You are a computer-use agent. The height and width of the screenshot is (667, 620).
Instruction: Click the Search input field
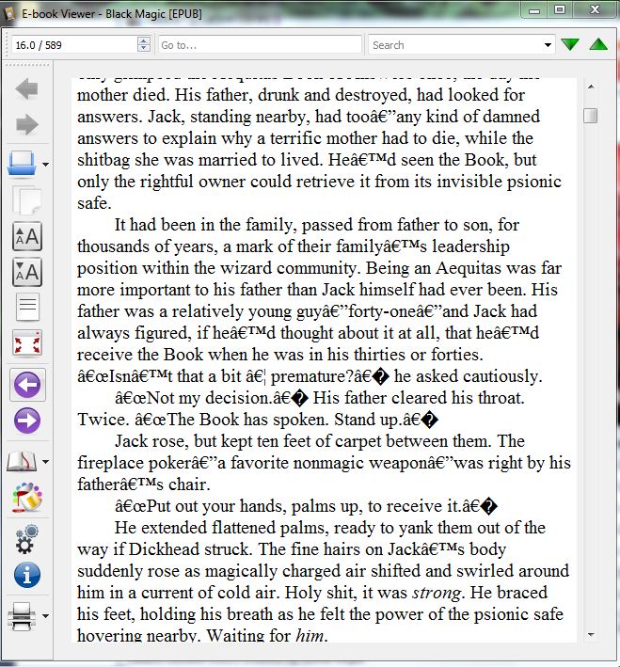[x=454, y=44]
